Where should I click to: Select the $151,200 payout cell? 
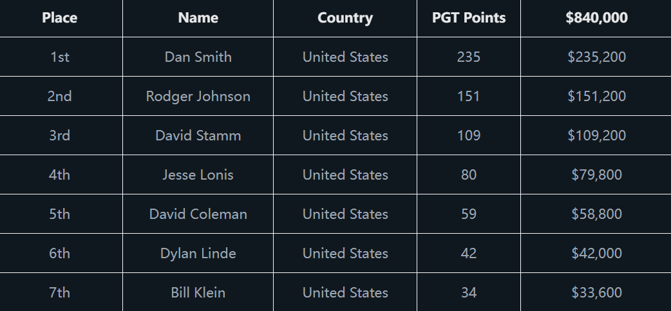pyautogui.click(x=596, y=96)
